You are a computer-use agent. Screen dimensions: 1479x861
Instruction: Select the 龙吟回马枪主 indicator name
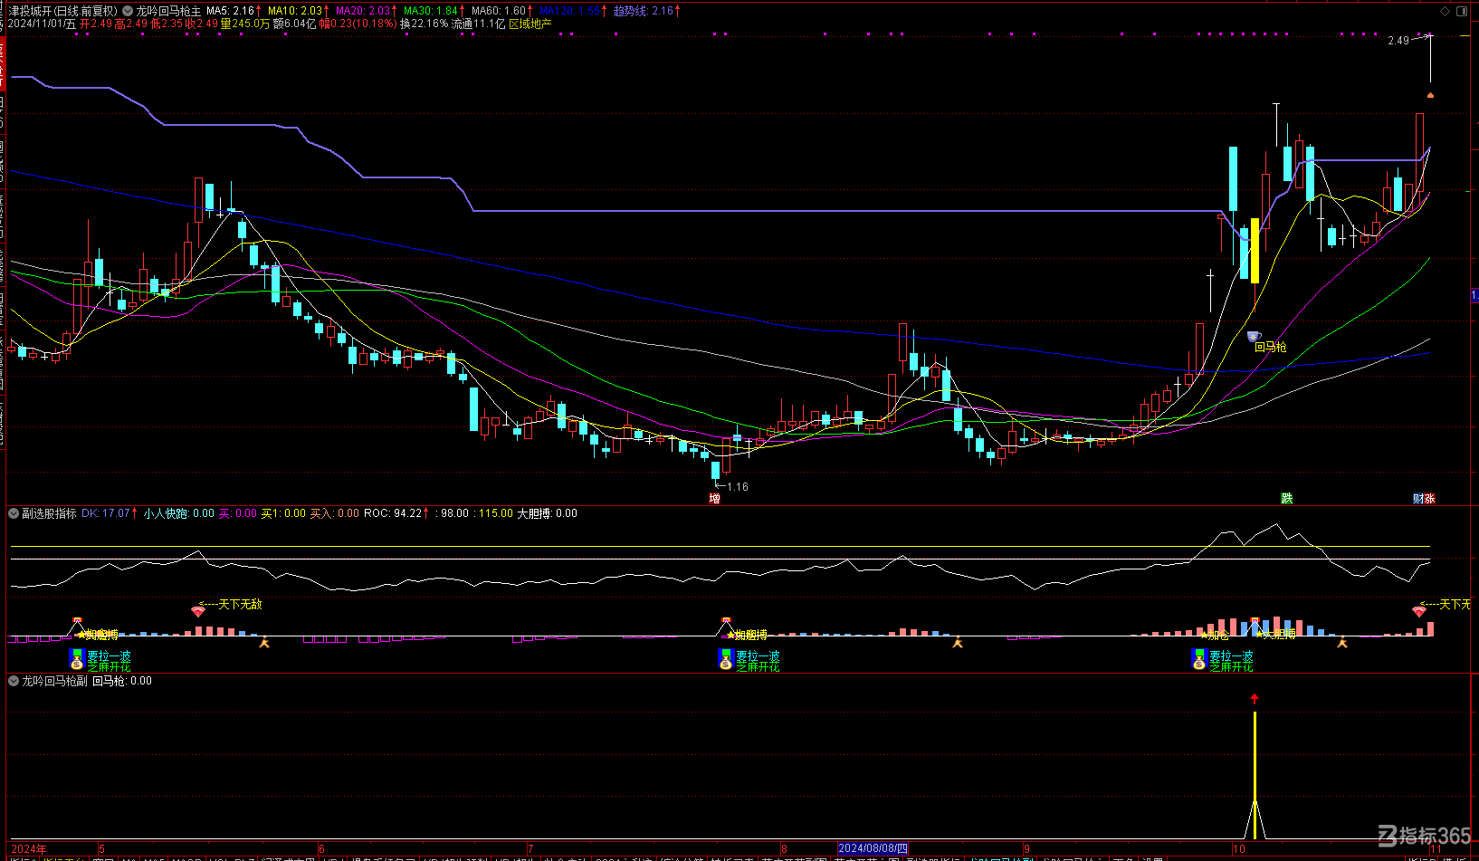tap(168, 11)
